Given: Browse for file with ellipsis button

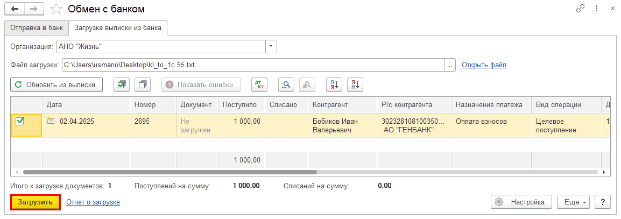Looking at the screenshot, I should pos(449,65).
